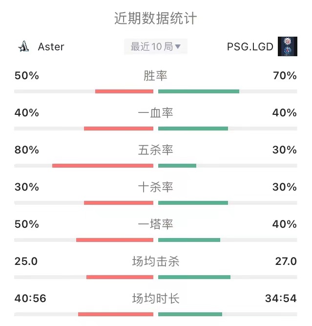Screen dimensions: 312x326
Task: Click the 十杀率 stat label
Action: (155, 187)
